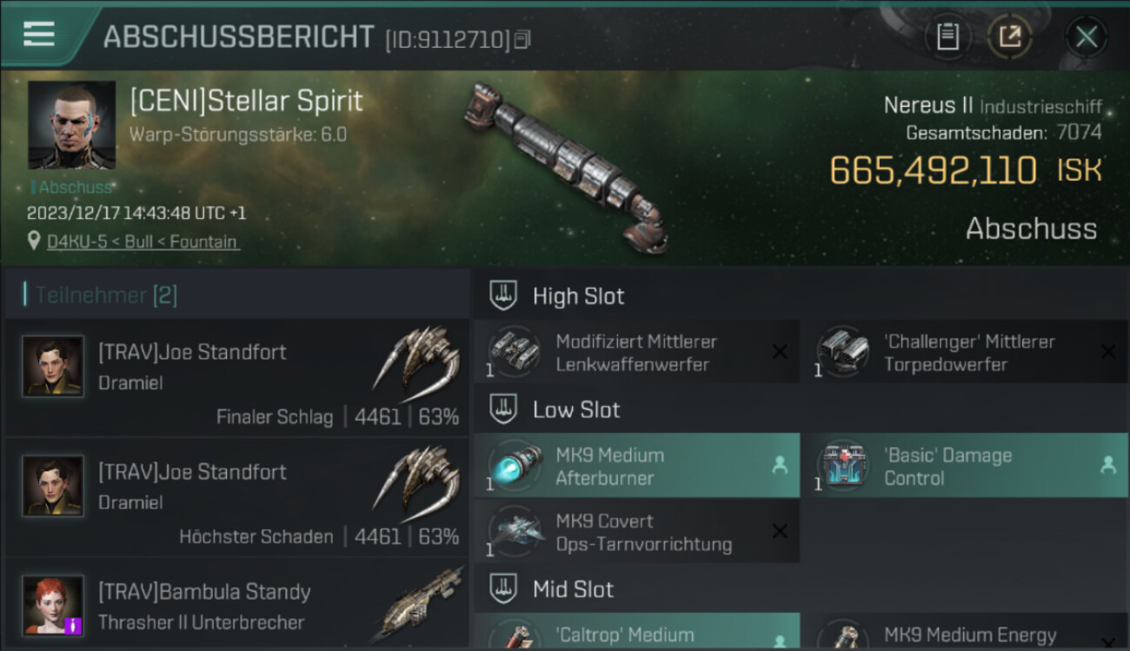Collapse the Mid Slot section

[503, 589]
